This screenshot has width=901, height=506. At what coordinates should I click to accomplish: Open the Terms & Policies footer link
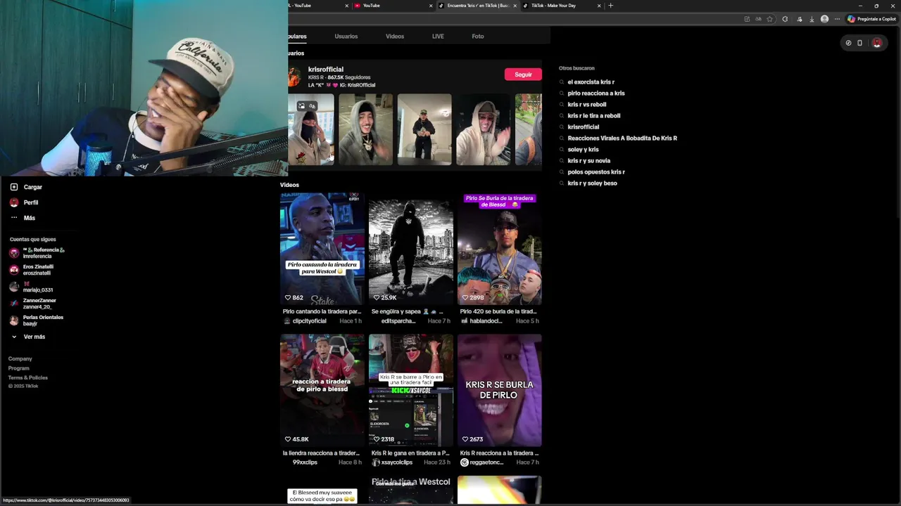[x=28, y=377]
